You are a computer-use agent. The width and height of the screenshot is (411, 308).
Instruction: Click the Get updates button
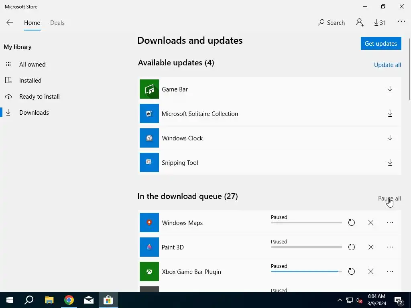pyautogui.click(x=381, y=43)
